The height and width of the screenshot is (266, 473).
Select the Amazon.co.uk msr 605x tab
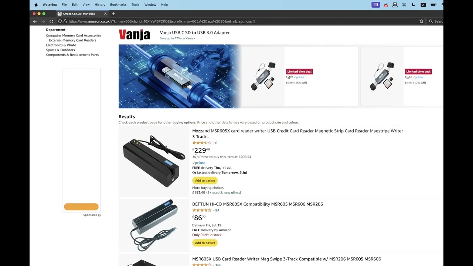(79, 14)
